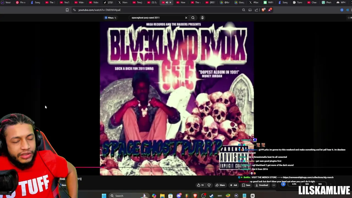
Task: Open Discord from the taskbar
Action: pyautogui.click(x=179, y=196)
